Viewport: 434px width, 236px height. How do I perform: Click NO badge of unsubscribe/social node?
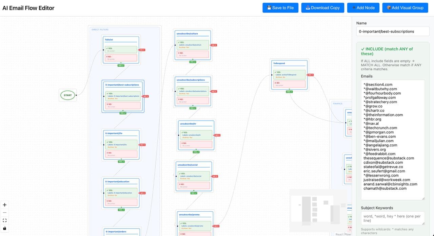(215, 176)
